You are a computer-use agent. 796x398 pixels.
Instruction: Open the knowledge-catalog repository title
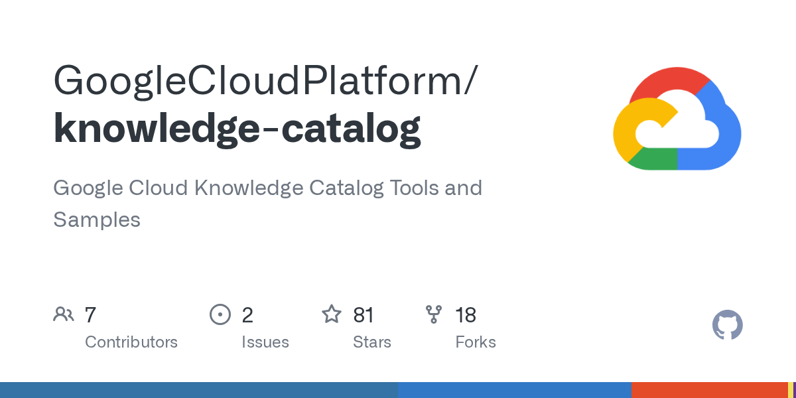click(x=237, y=127)
